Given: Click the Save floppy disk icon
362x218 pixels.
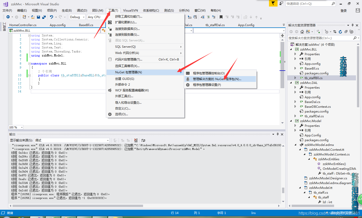Looking at the screenshot, I should pyautogui.click(x=38, y=17).
